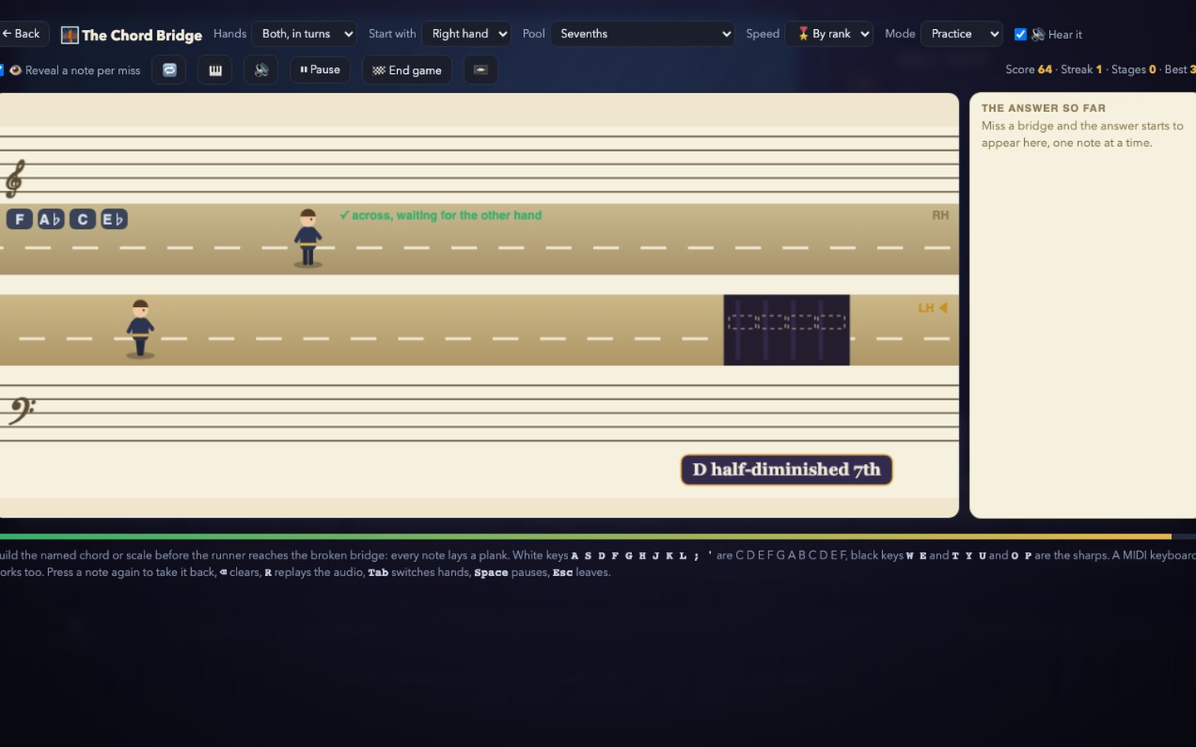Click the runner on the LH lane
1196x747 pixels.
[140, 329]
